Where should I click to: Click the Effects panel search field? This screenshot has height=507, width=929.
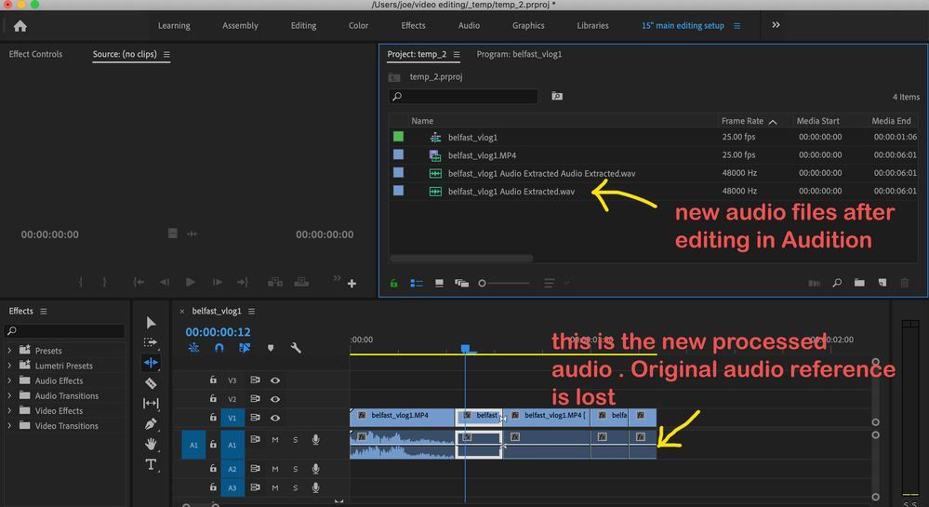tap(64, 331)
